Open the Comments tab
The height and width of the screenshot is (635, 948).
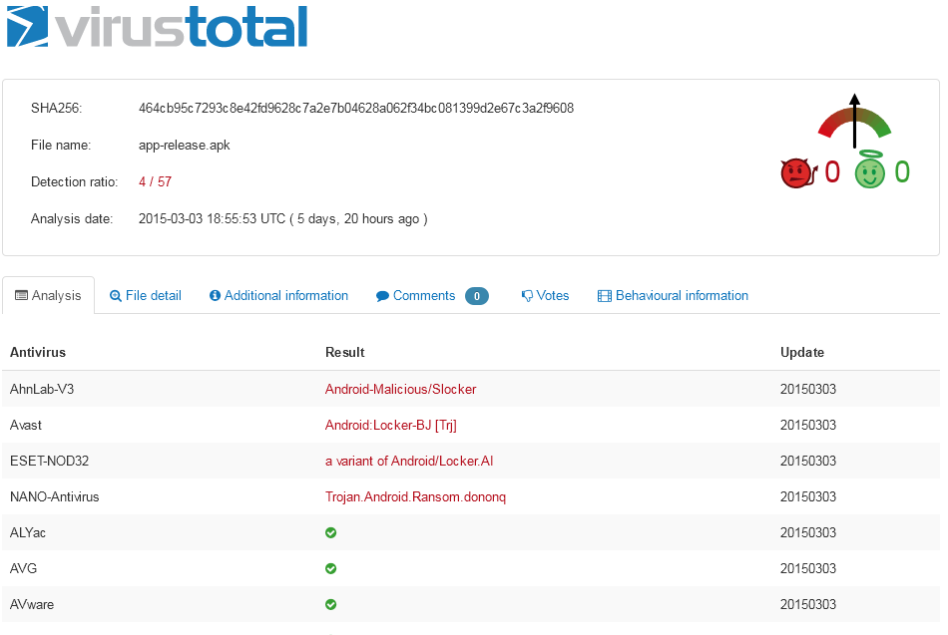coord(432,295)
